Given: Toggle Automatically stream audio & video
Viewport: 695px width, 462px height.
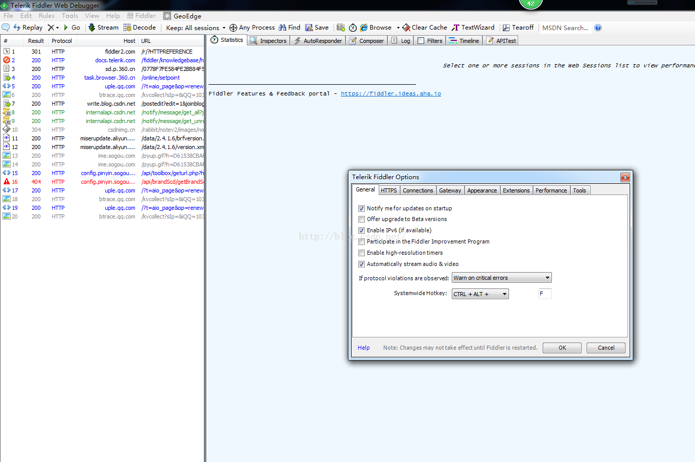Looking at the screenshot, I should point(362,264).
